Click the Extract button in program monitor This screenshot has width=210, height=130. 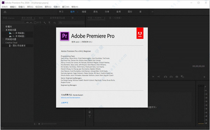[171, 77]
